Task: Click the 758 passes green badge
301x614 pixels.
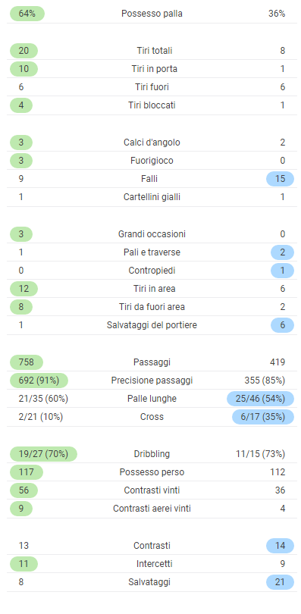Action: 27,362
